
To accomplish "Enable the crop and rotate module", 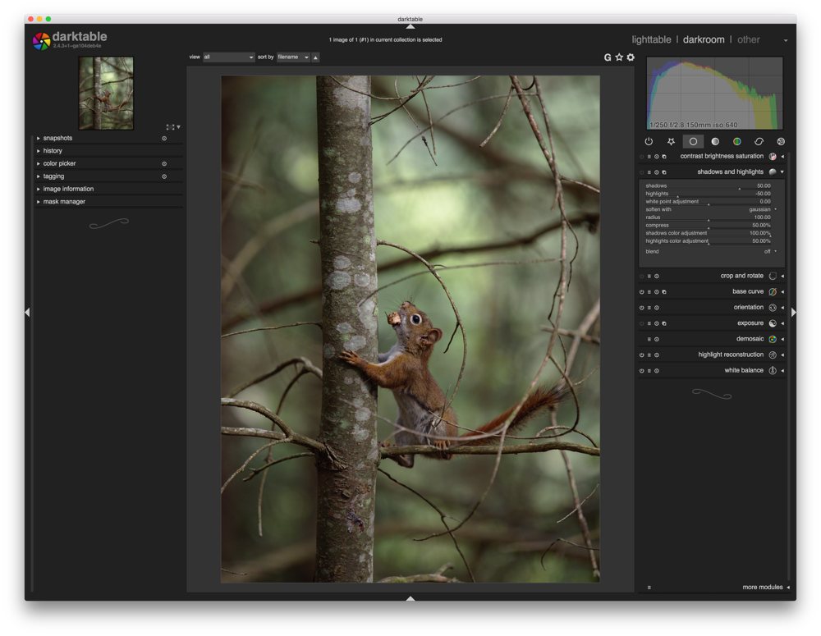I will coord(642,277).
